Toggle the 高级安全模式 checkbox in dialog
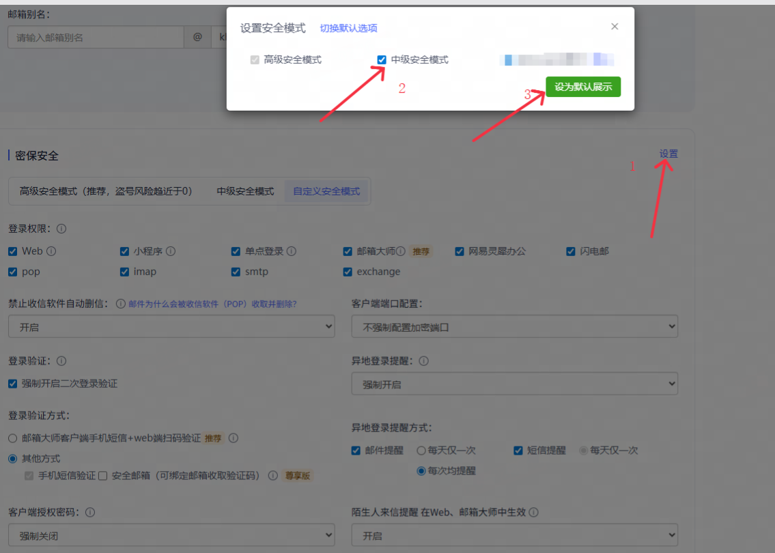This screenshot has height=553, width=775. tap(255, 60)
